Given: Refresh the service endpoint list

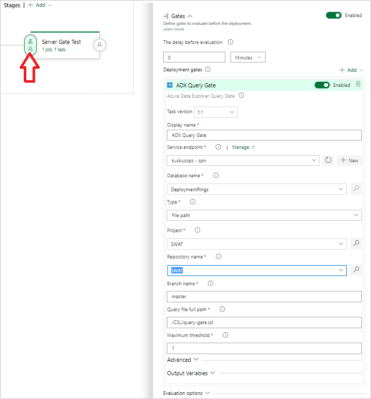Looking at the screenshot, I should [328, 160].
